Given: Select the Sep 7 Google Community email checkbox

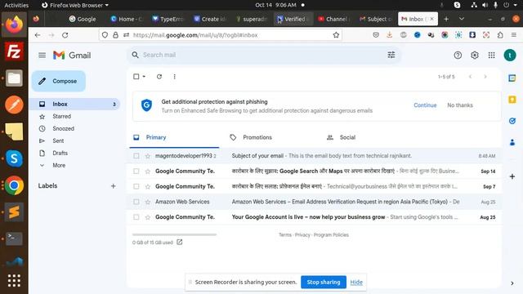Looking at the screenshot, I should point(136,186).
